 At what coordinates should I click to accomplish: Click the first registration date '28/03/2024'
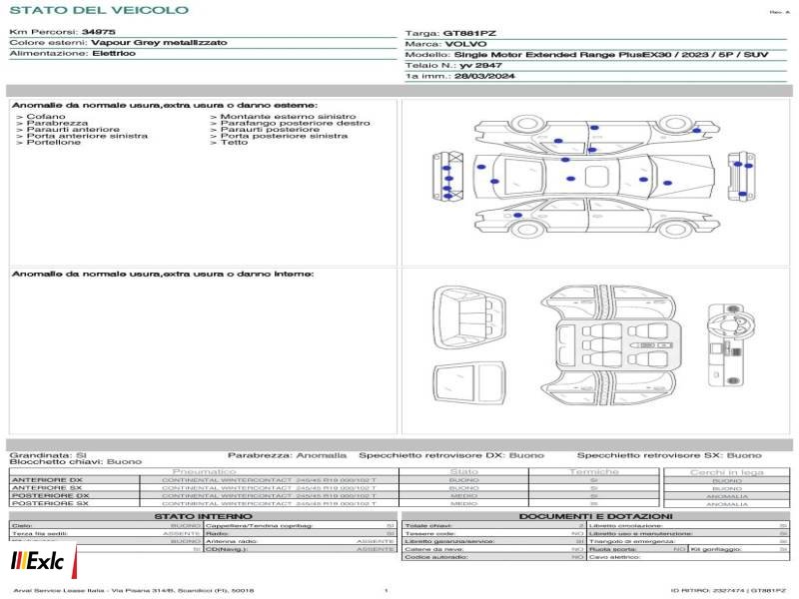point(484,76)
